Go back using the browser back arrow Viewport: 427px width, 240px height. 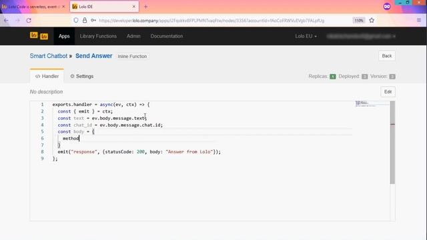(x=6, y=21)
